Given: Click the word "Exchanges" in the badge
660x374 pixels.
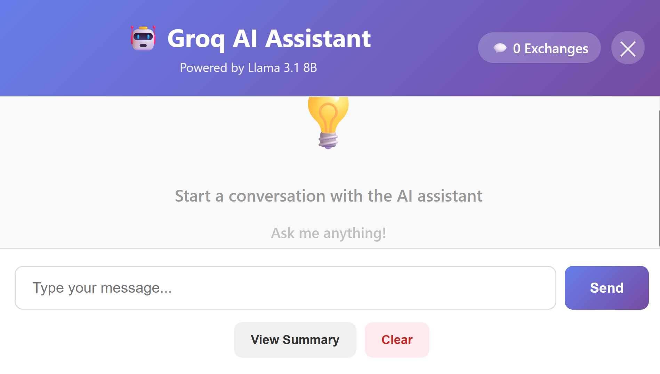Looking at the screenshot, I should 556,48.
